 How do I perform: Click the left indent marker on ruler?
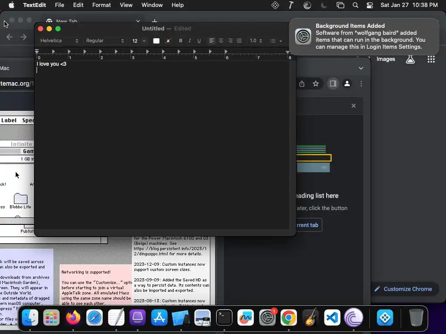[37, 52]
